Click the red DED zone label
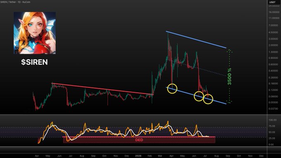 pyautogui.click(x=139, y=140)
